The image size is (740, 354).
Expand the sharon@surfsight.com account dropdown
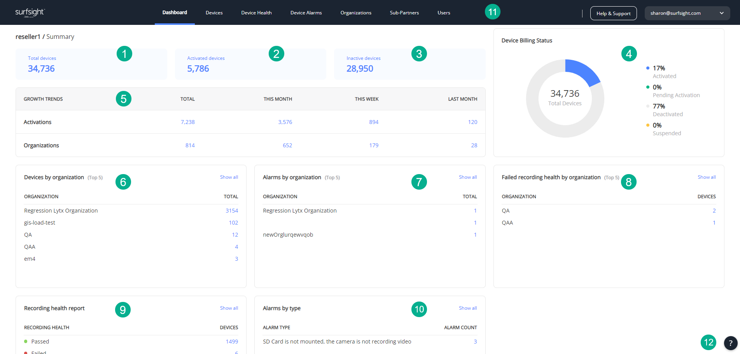[687, 13]
